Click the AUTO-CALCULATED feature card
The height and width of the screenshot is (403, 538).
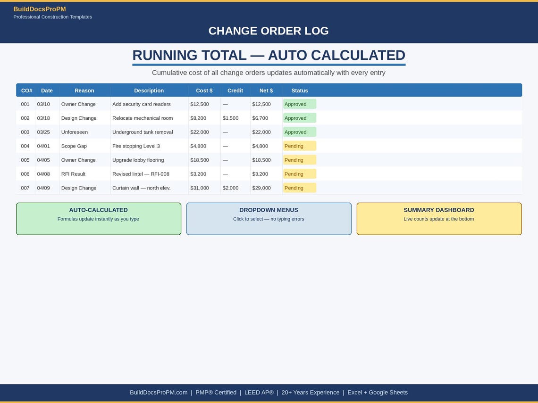99,219
